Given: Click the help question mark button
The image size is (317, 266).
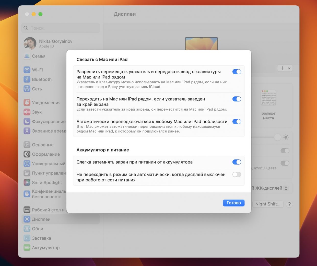Looking at the screenshot, I should pyautogui.click(x=289, y=204).
